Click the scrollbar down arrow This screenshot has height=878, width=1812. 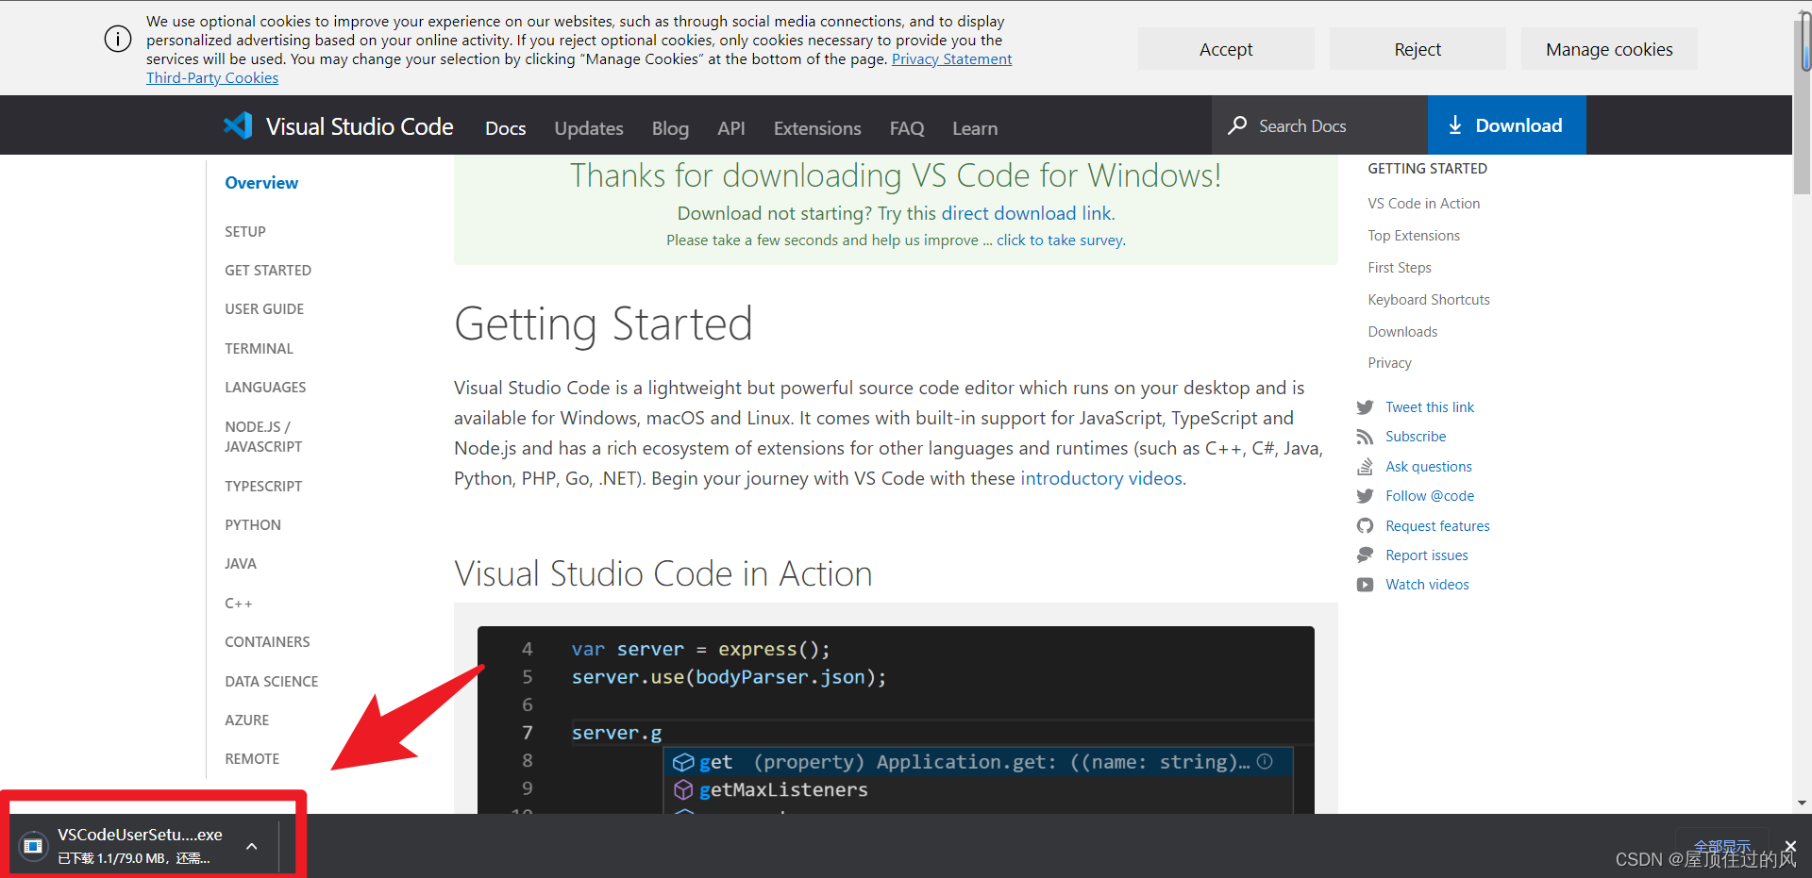click(x=1803, y=803)
